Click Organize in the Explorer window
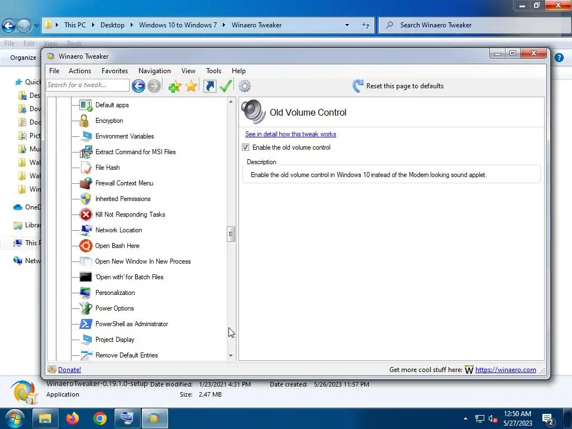Image resolution: width=572 pixels, height=429 pixels. 23,58
